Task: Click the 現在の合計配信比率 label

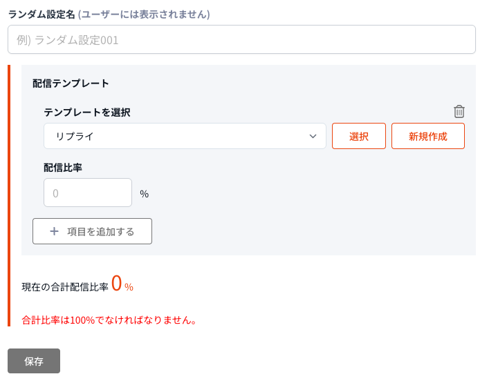Action: click(x=65, y=286)
